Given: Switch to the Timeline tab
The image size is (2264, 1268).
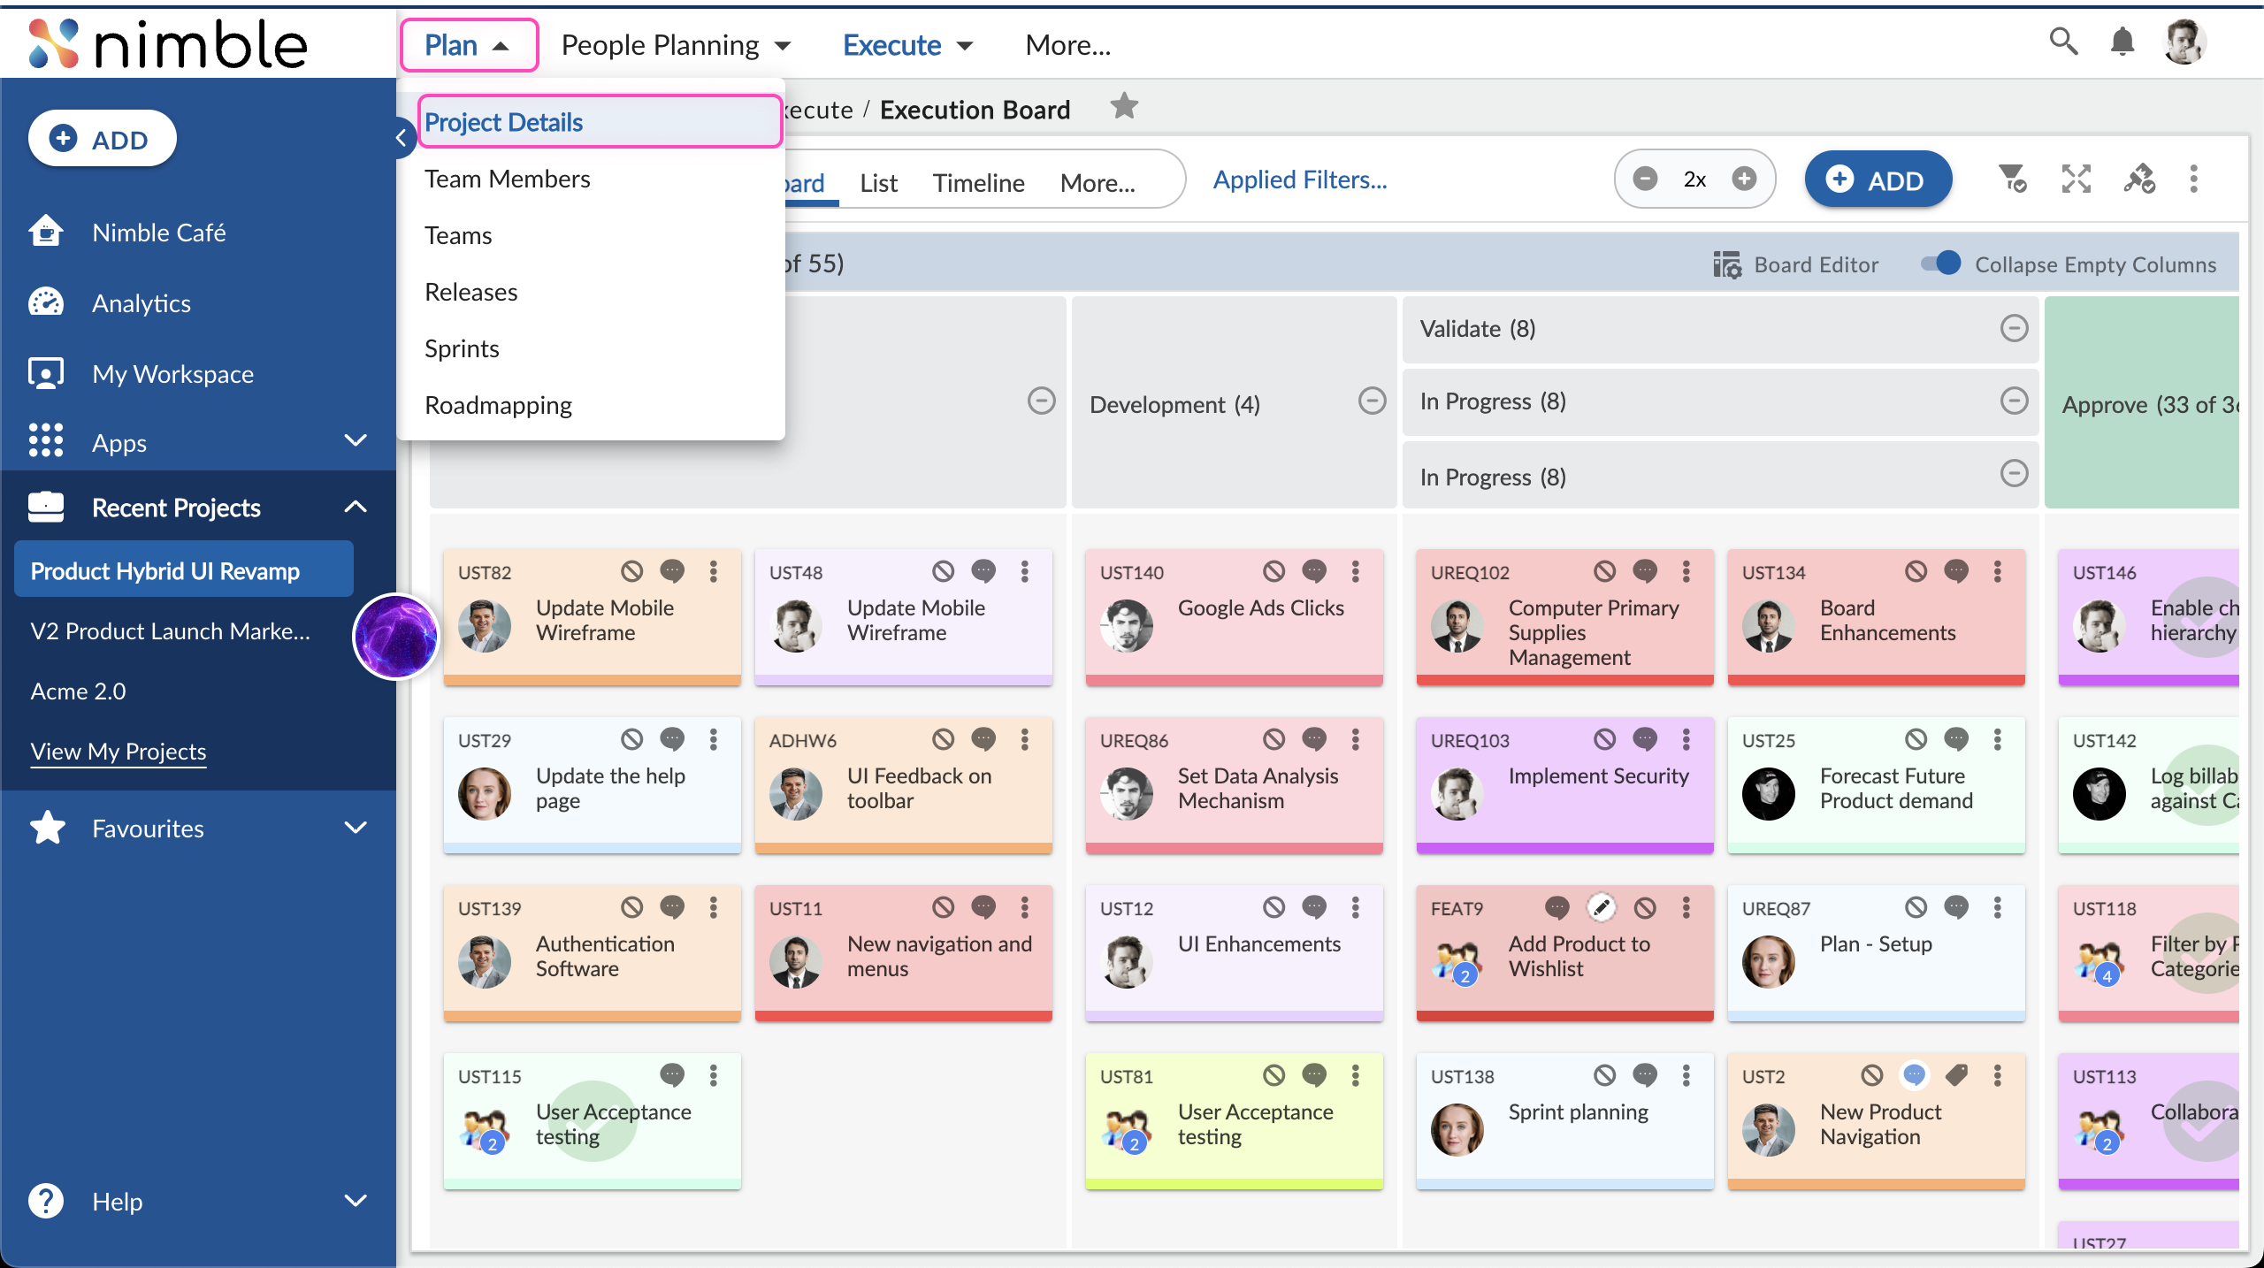Looking at the screenshot, I should coord(978,182).
